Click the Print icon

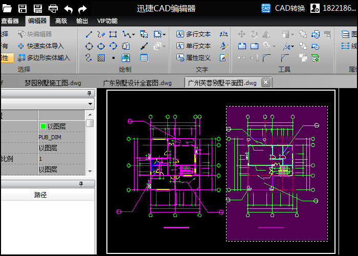tap(53, 9)
